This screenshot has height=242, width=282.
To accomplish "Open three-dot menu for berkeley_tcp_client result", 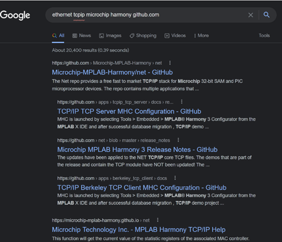I will click(175, 178).
